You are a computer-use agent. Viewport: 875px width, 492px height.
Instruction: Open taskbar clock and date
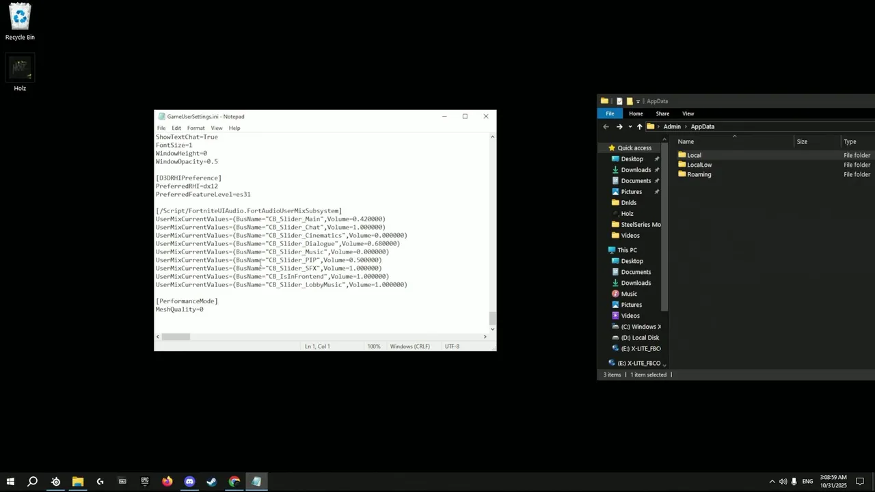tap(833, 482)
